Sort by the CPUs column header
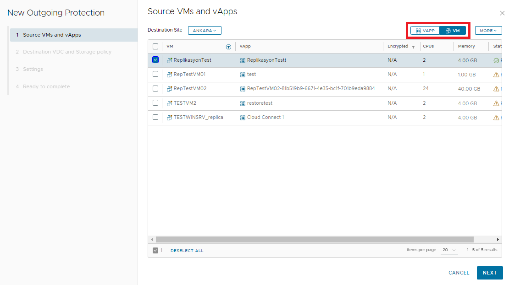This screenshot has height=285, width=509. point(428,46)
